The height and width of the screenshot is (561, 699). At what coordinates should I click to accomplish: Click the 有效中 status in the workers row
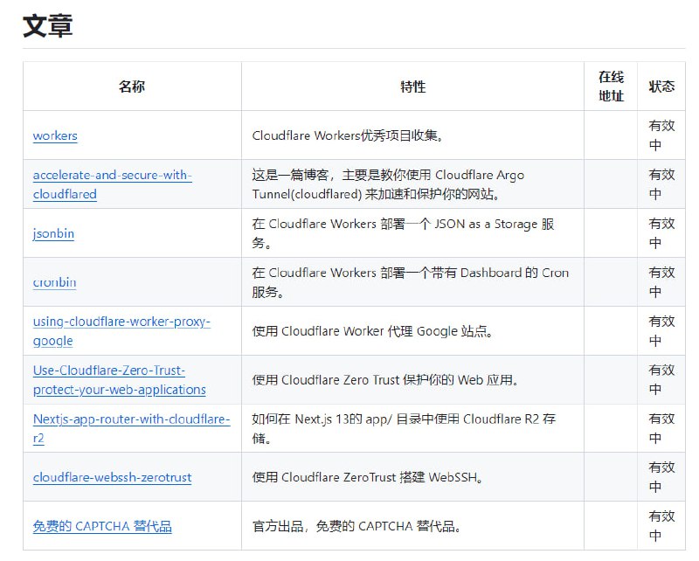point(661,135)
